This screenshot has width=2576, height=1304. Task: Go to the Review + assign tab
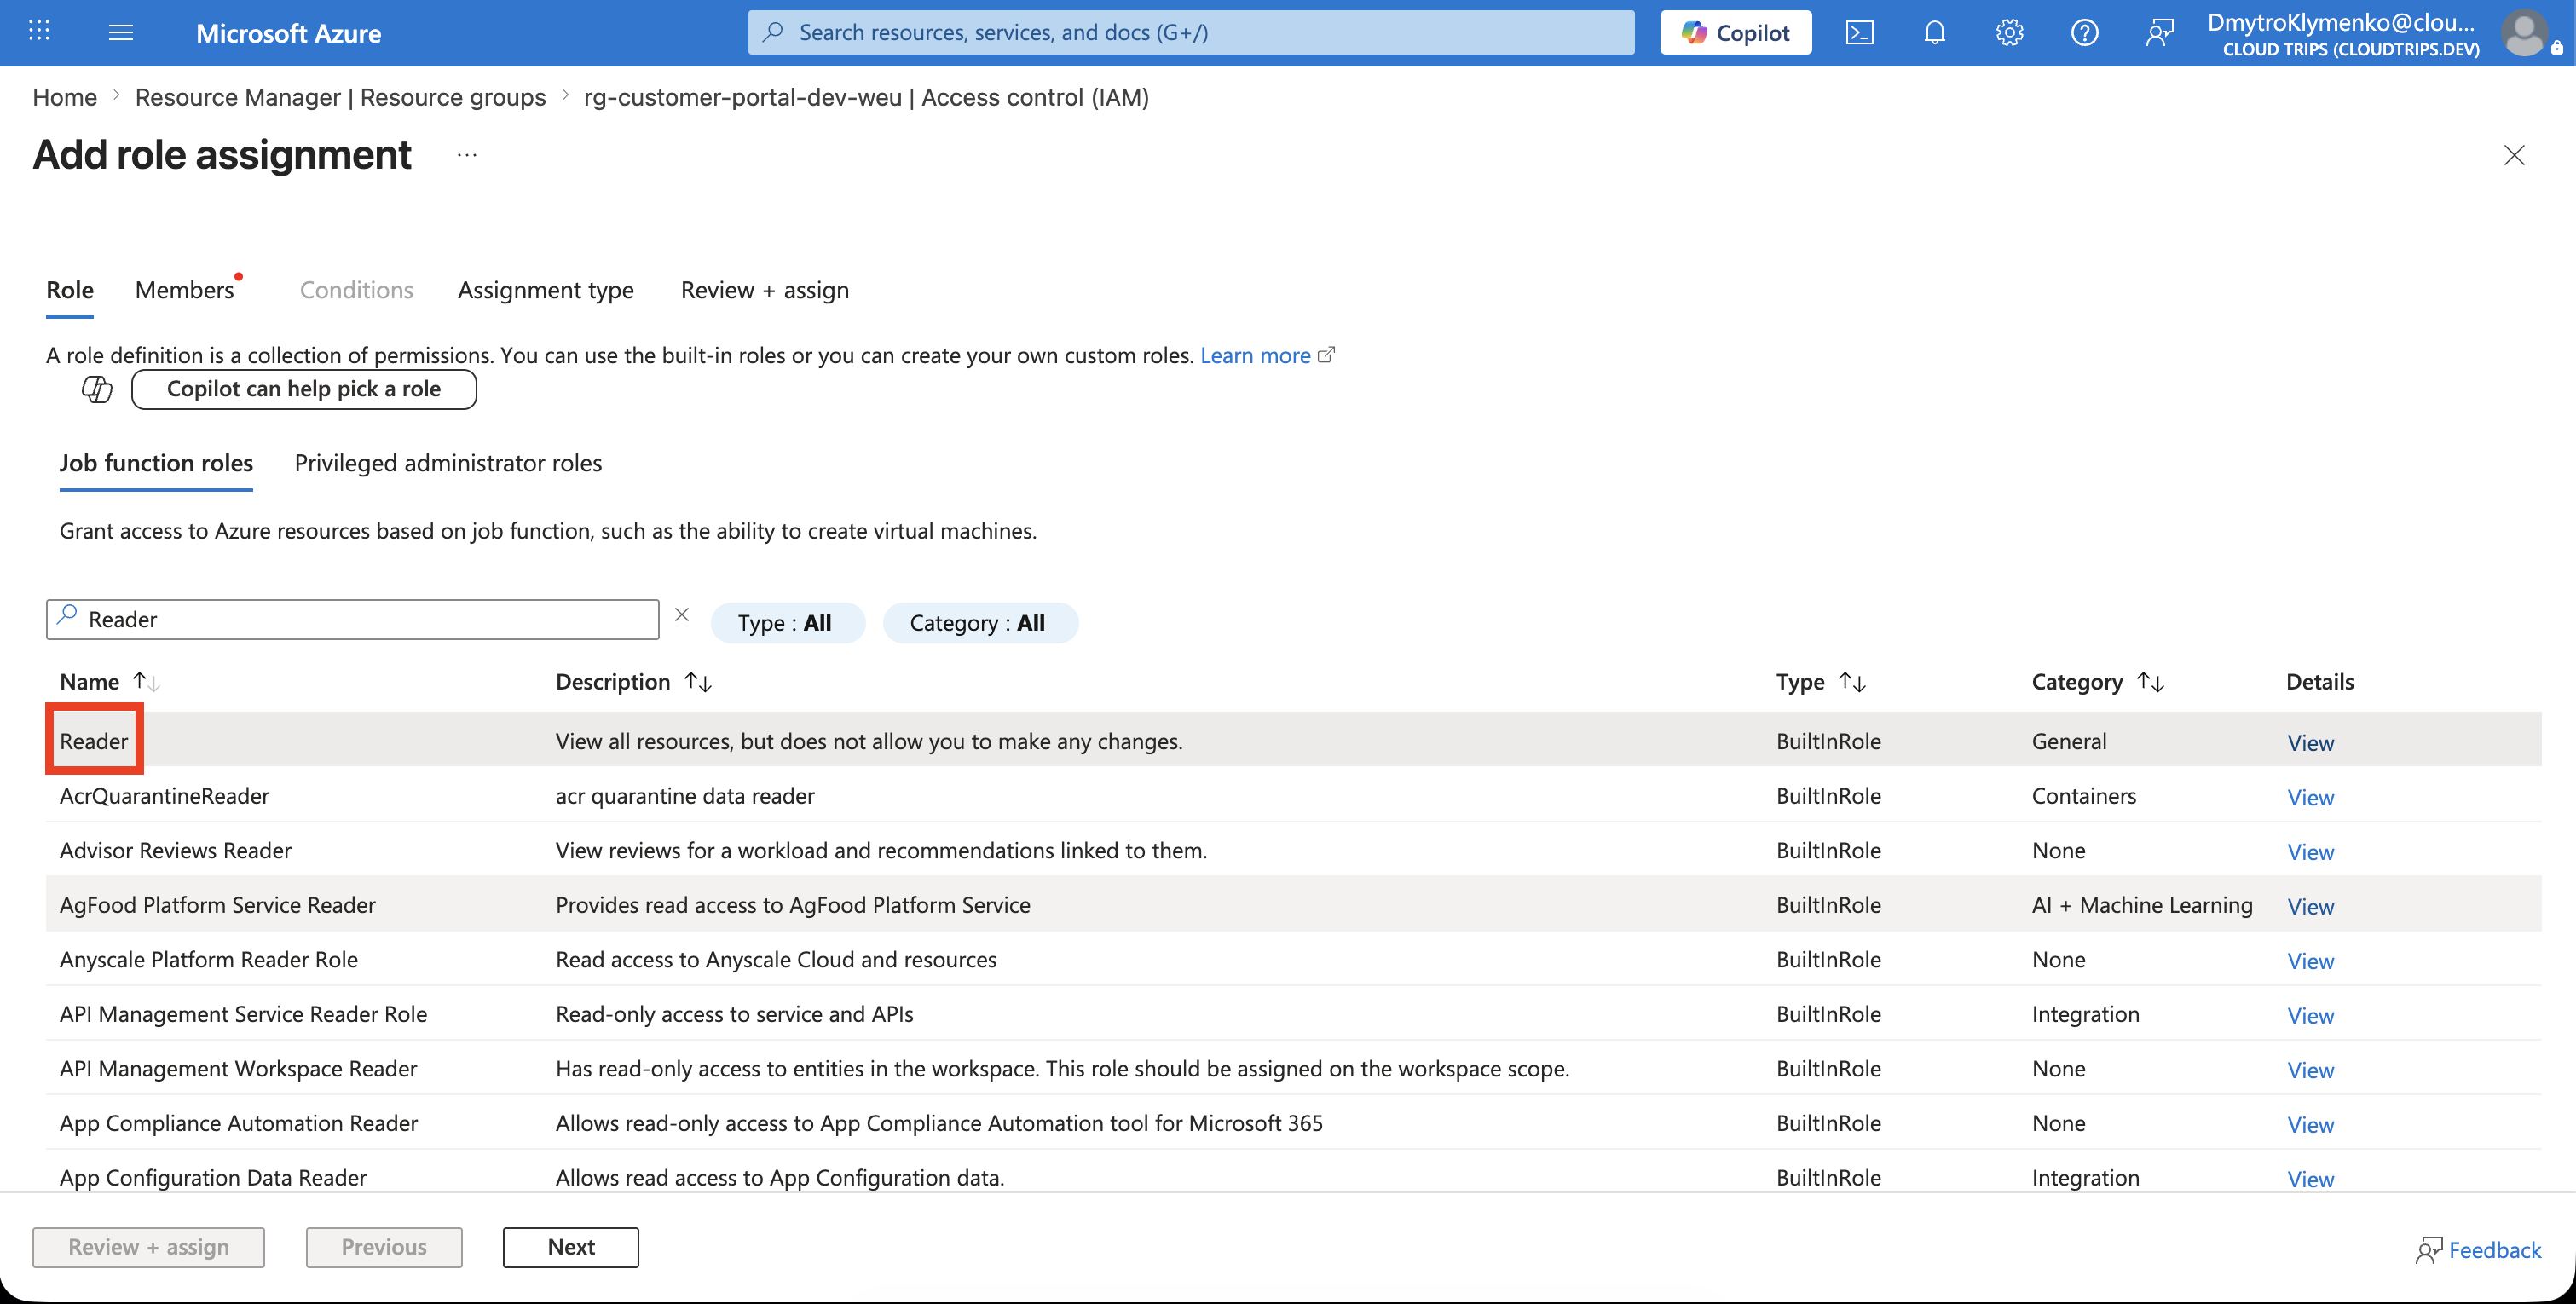pos(765,290)
